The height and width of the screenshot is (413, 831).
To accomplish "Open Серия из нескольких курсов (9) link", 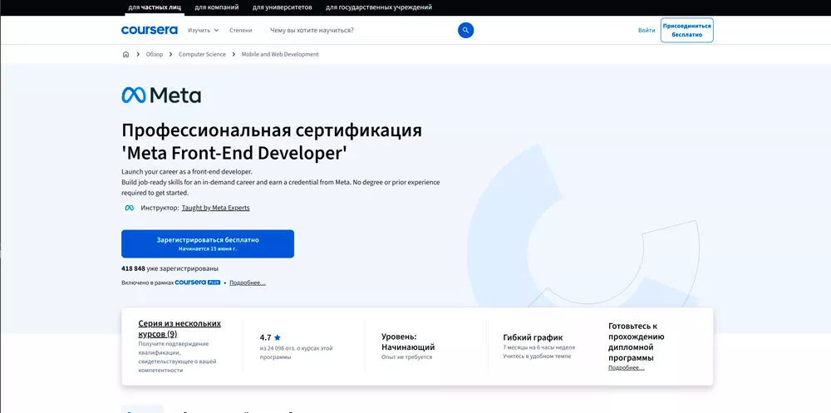I will click(x=179, y=329).
